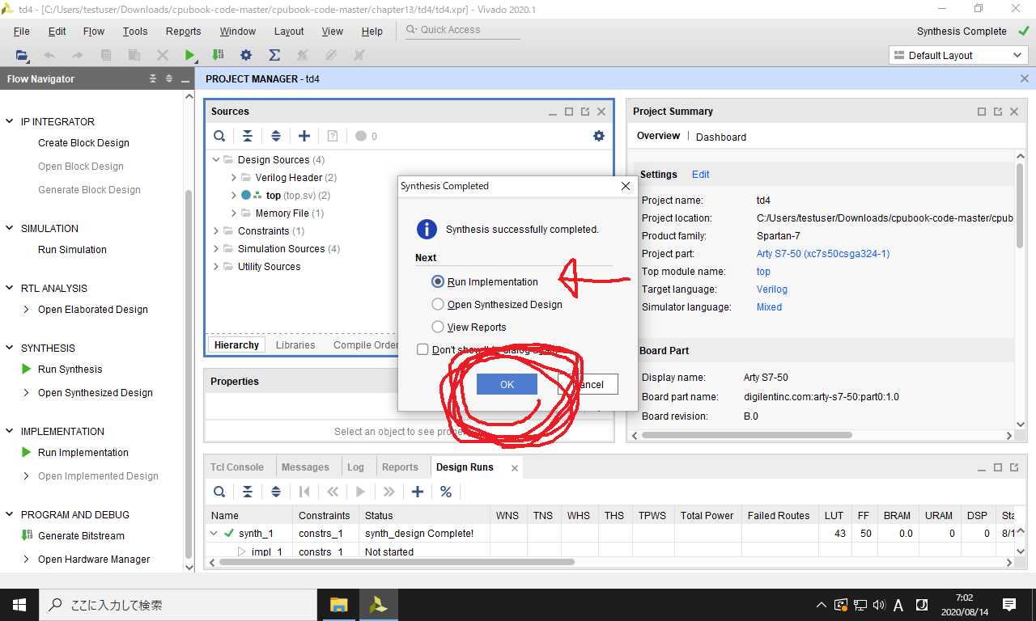The height and width of the screenshot is (621, 1036).
Task: Collapse the synth_1 run row
Action: [214, 533]
